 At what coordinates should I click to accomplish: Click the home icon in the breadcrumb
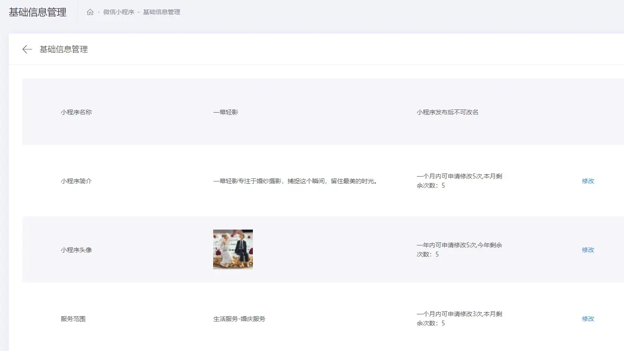click(x=90, y=12)
